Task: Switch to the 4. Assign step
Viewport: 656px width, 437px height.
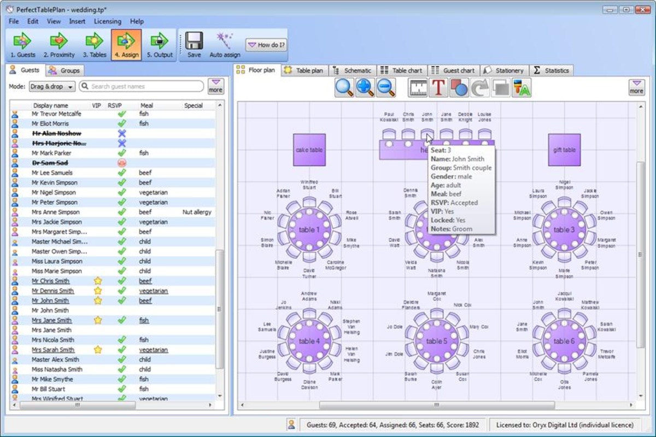Action: coord(126,44)
